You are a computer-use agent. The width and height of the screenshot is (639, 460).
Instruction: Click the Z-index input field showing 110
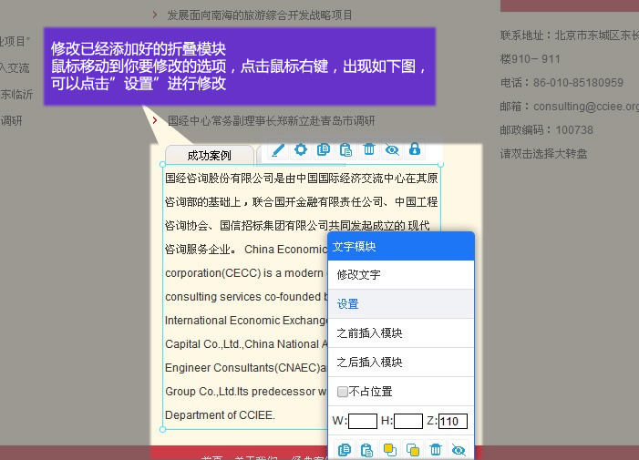453,421
